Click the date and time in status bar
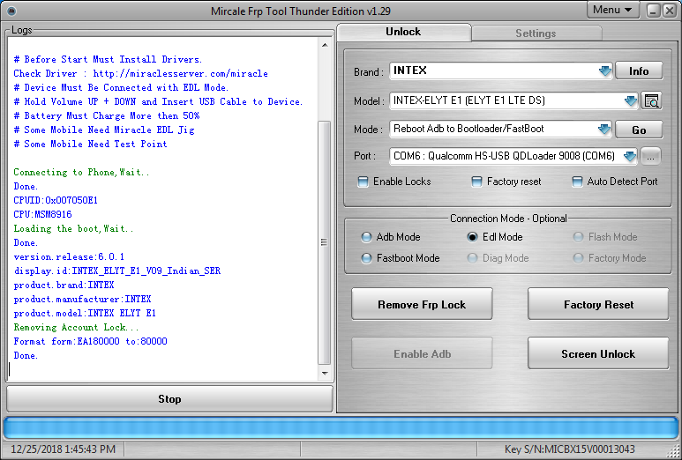The image size is (682, 460). click(63, 449)
